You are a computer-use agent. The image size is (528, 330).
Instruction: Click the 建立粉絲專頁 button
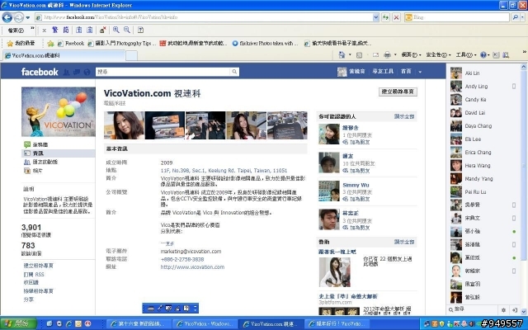point(398,92)
